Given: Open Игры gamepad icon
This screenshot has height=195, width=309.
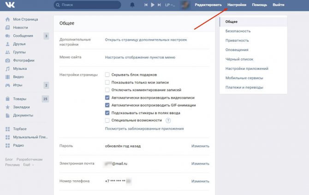Looking at the screenshot, I should pyautogui.click(x=7, y=85).
